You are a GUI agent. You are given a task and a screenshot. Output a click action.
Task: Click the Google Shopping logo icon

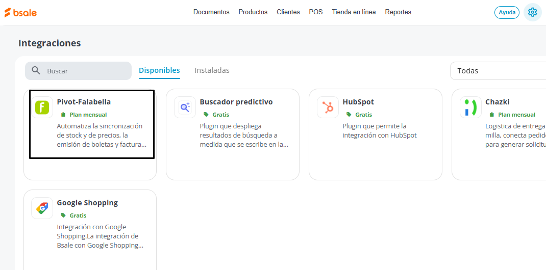[42, 208]
